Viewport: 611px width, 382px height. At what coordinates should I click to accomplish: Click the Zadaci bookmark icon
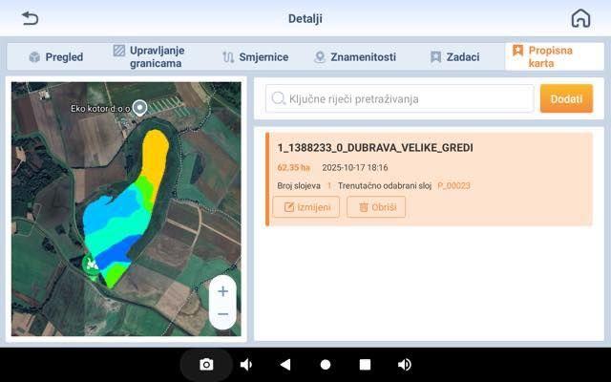435,57
